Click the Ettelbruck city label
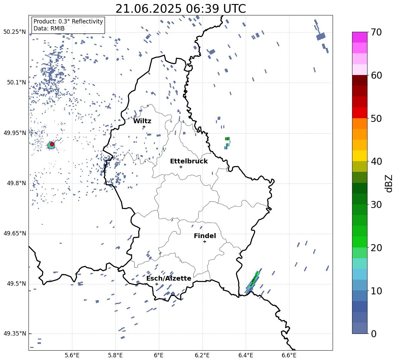 click(189, 161)
